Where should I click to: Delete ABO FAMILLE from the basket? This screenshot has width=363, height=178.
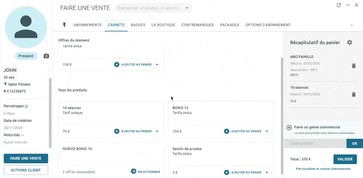coord(353,66)
